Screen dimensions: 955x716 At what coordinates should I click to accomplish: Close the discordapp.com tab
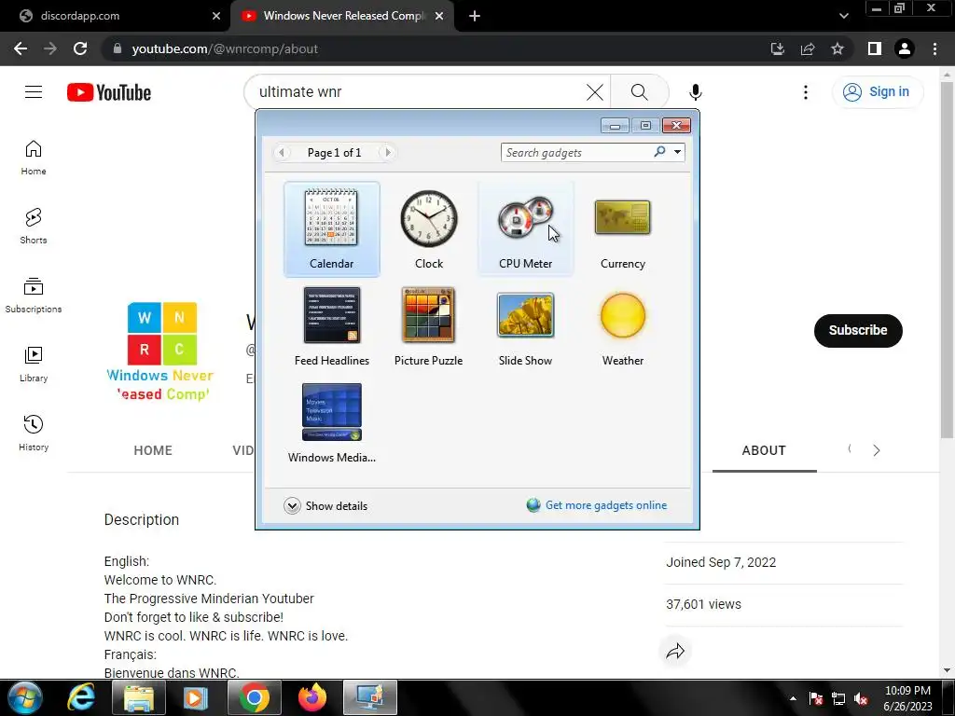coord(216,16)
